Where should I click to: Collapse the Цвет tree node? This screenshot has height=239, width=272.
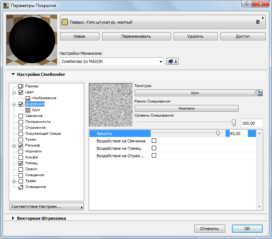pyautogui.click(x=14, y=92)
